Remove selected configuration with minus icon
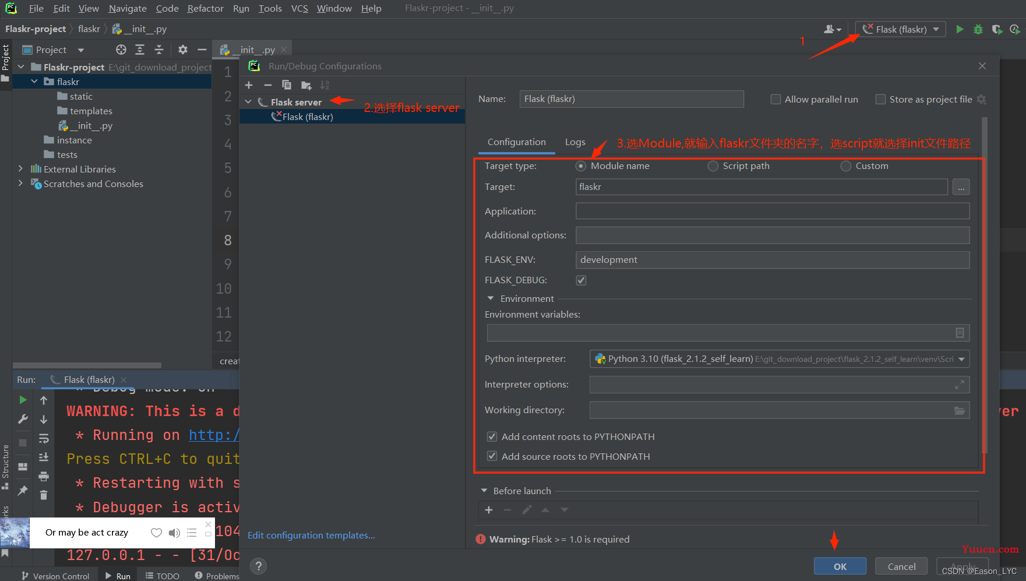Screen dimensions: 1026x581 pos(267,85)
